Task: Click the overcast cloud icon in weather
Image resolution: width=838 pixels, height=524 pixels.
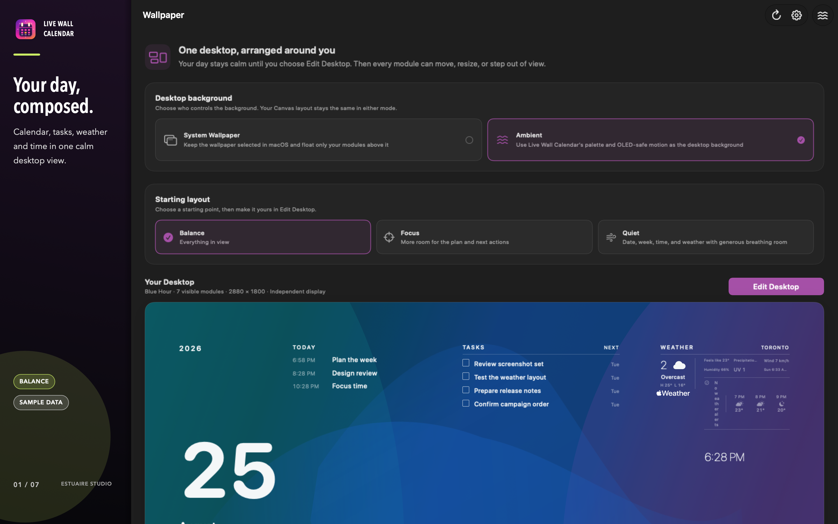Action: click(679, 365)
